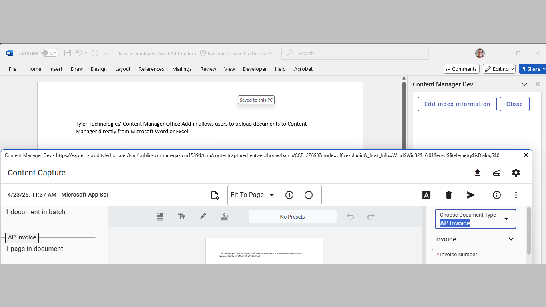Viewport: 546px width, 307px height.
Task: Click the Word application icon in title bar
Action: pyautogui.click(x=10, y=53)
